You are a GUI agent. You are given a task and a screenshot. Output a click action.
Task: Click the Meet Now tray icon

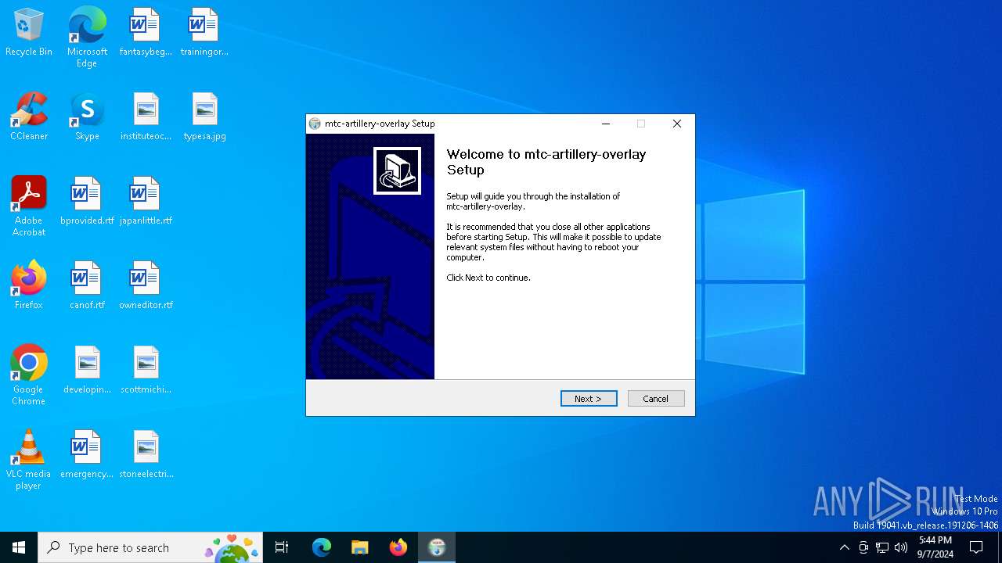(863, 547)
